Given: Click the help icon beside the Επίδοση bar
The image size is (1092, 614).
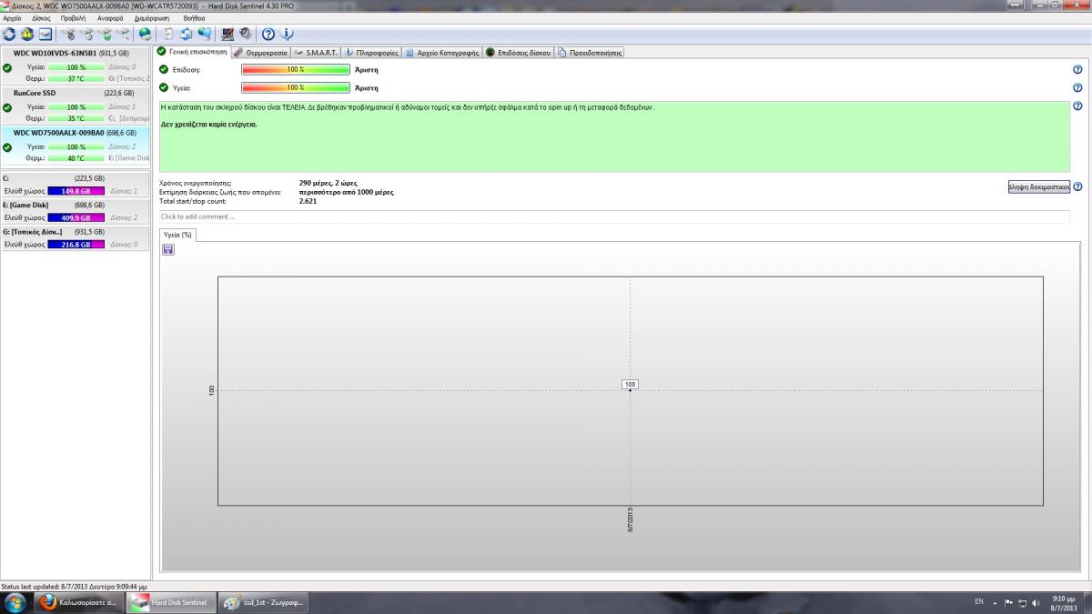Looking at the screenshot, I should pos(1077,70).
